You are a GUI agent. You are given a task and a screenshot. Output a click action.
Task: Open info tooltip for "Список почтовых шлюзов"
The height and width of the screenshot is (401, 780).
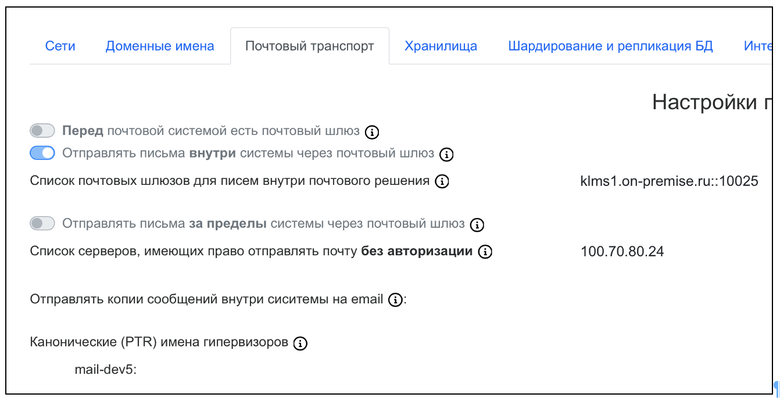[442, 182]
